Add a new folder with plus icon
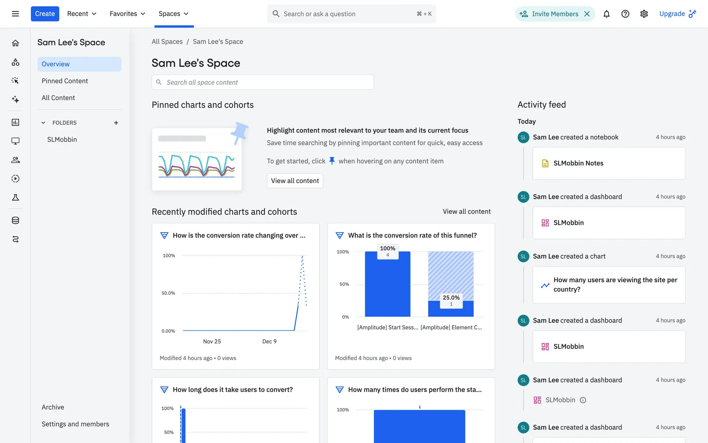The image size is (708, 443). point(116,123)
